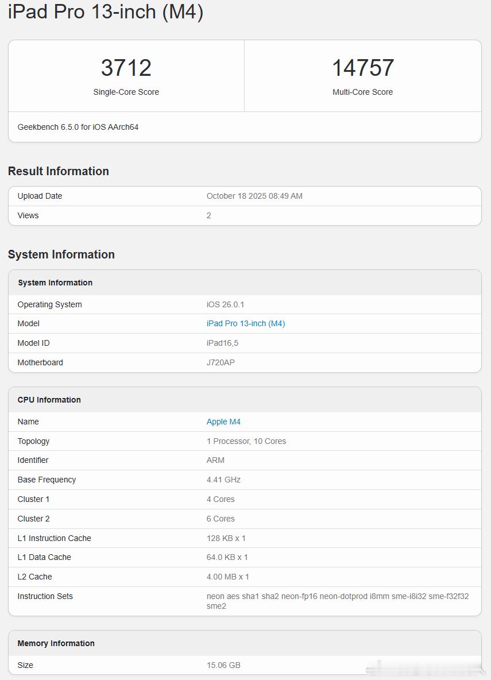Click the System Information table header
Viewport: 491px width, 680px height.
55,283
